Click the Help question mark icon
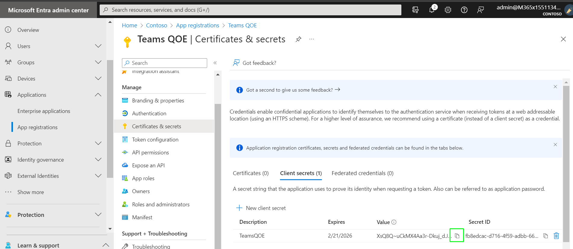 [x=464, y=10]
